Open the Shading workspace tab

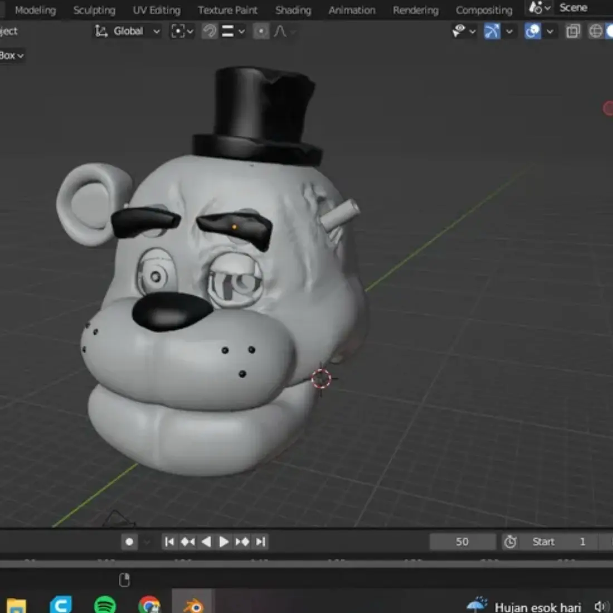tap(293, 10)
